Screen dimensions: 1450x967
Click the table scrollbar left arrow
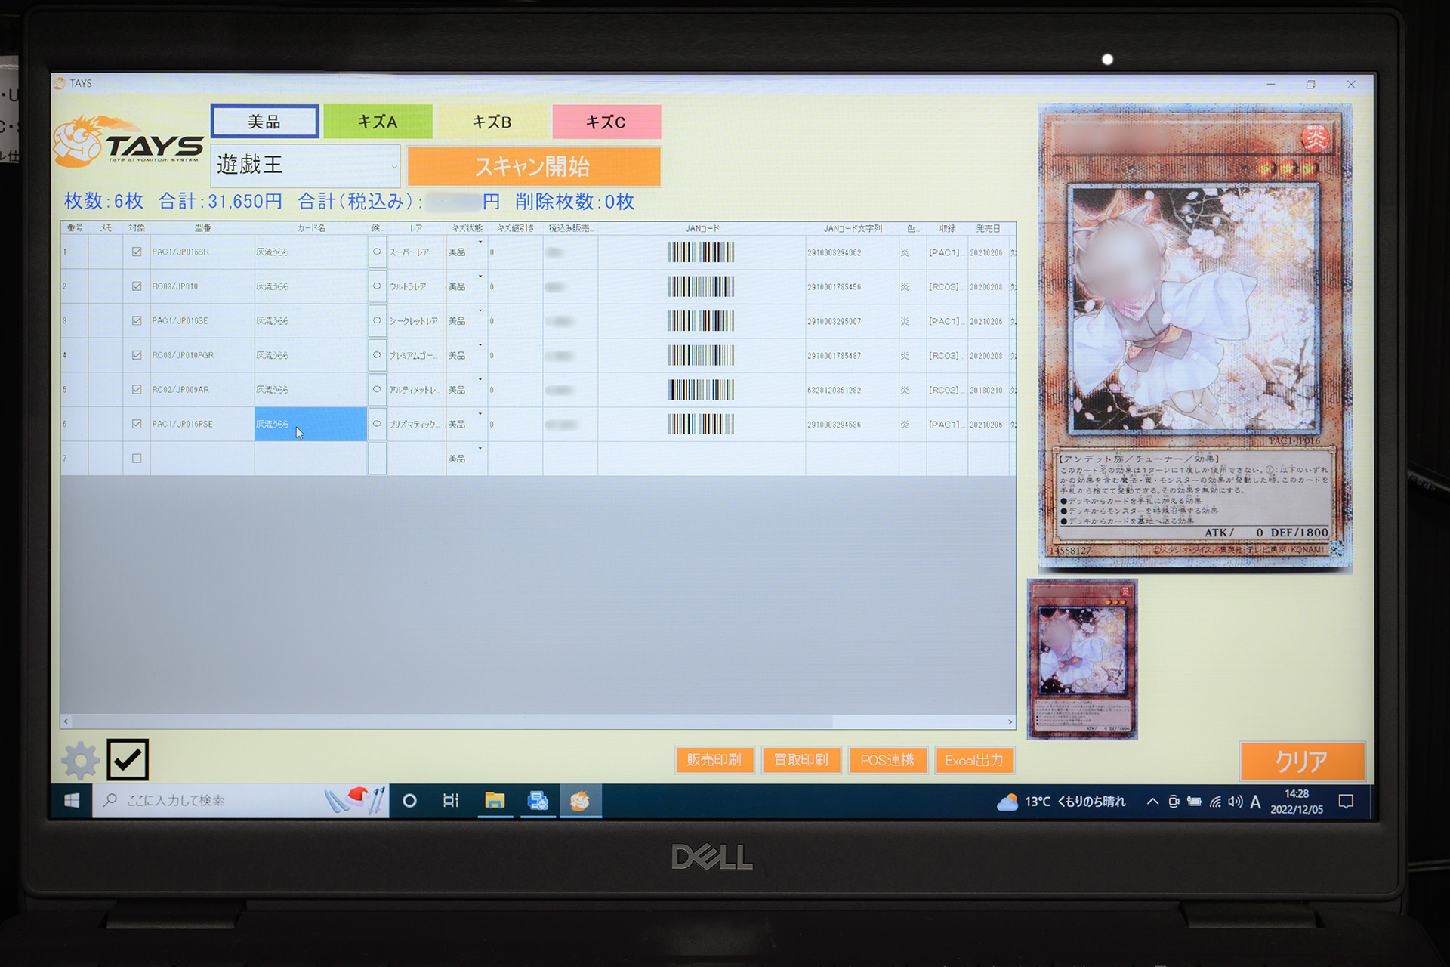pos(66,721)
